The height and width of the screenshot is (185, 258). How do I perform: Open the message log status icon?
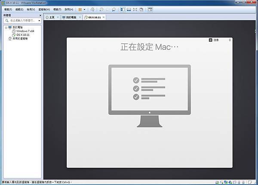coord(250,182)
